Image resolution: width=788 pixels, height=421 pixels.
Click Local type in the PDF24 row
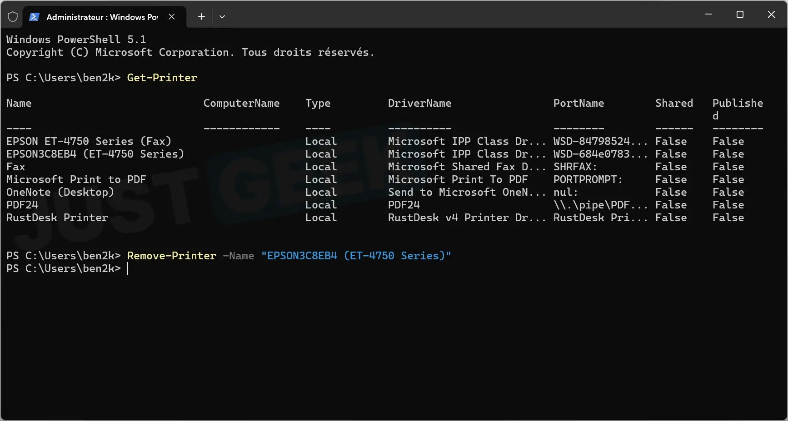321,205
